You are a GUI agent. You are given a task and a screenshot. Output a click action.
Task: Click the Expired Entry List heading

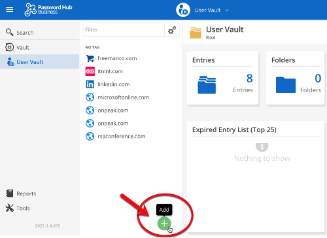(234, 129)
